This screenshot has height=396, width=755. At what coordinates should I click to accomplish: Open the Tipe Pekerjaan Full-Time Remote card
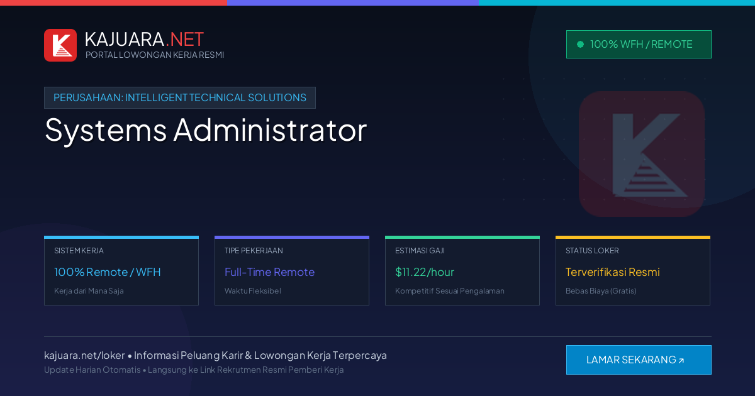pyautogui.click(x=292, y=270)
